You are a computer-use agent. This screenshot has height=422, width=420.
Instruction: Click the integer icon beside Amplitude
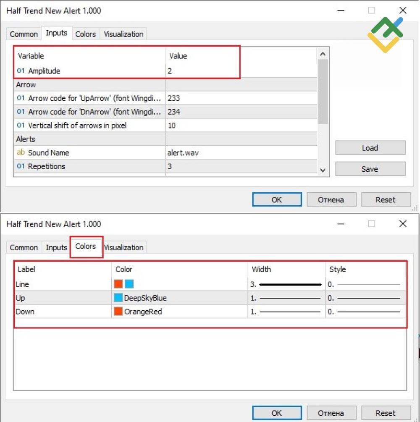[21, 71]
